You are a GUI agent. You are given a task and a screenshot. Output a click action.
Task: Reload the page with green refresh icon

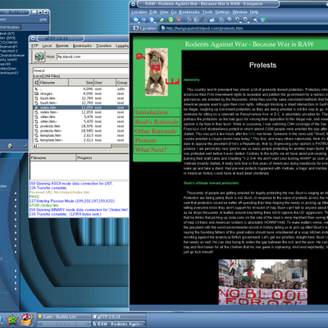(x=171, y=20)
